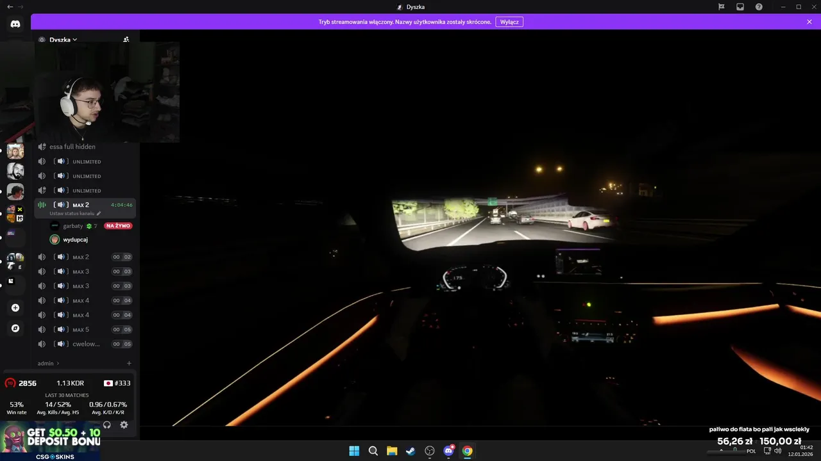Open the help question mark icon
The image size is (821, 461).
pyautogui.click(x=759, y=6)
